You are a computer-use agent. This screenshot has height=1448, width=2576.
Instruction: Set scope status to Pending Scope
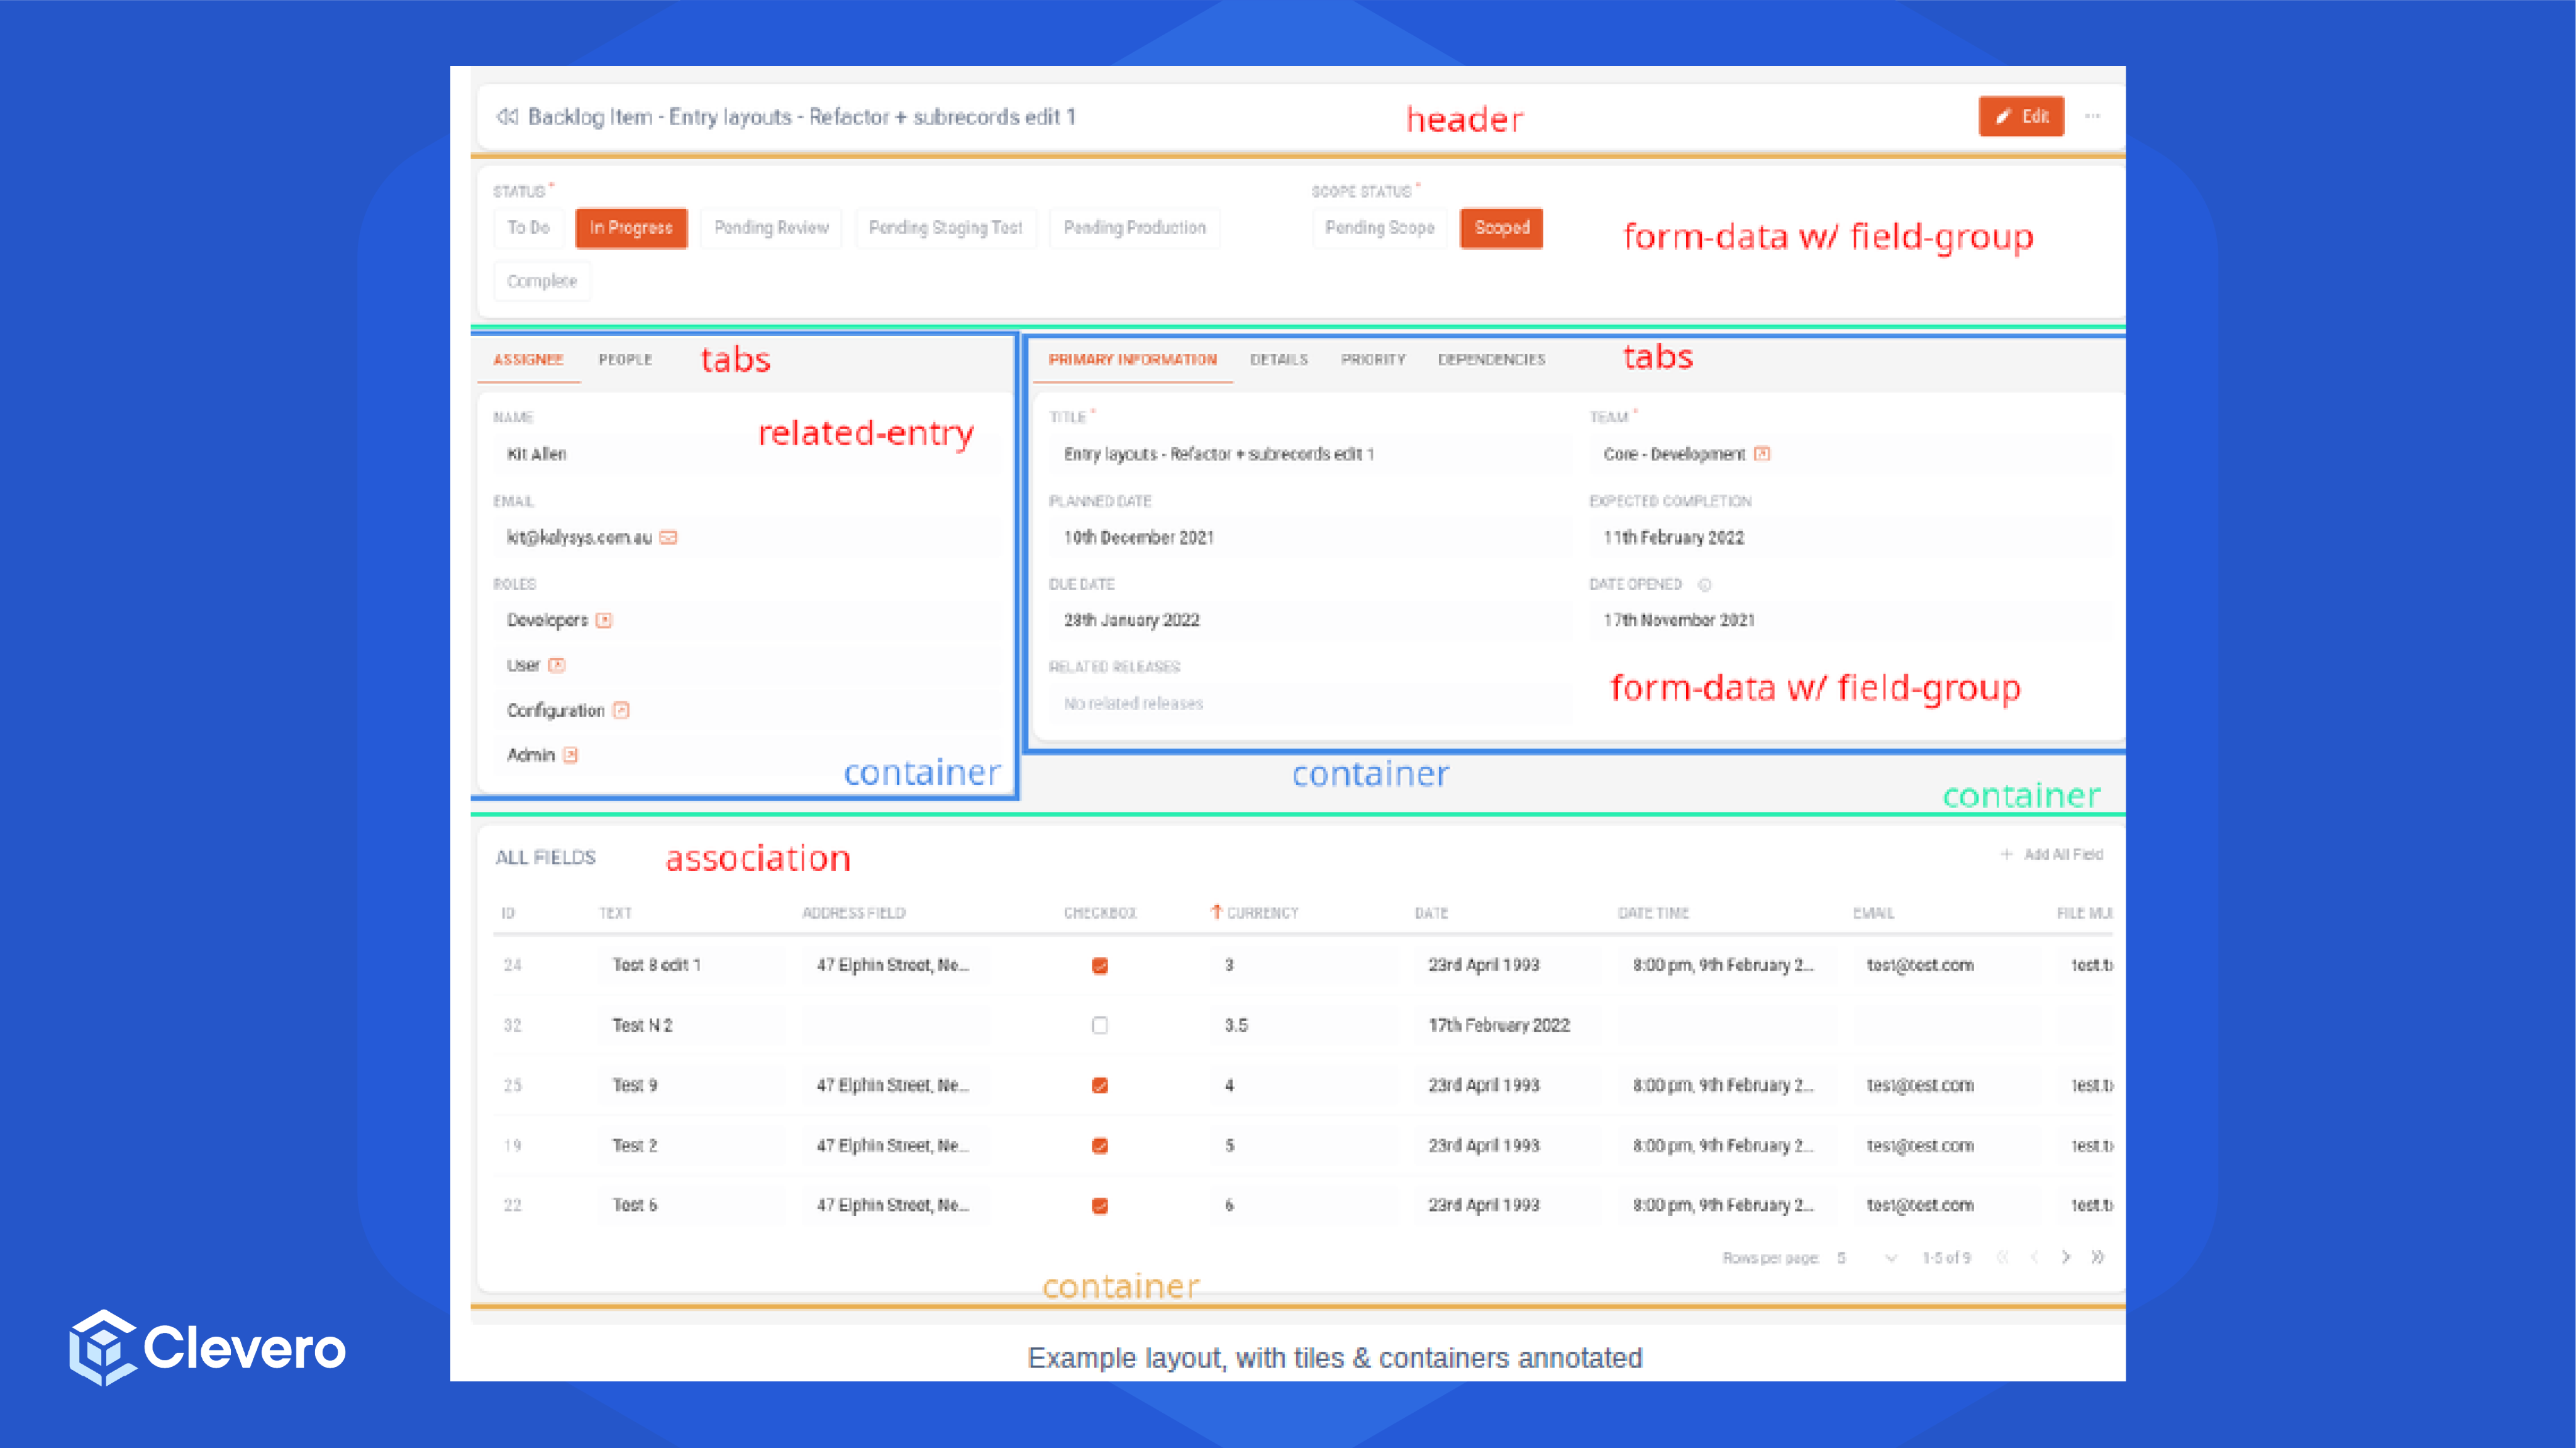[x=1379, y=228]
